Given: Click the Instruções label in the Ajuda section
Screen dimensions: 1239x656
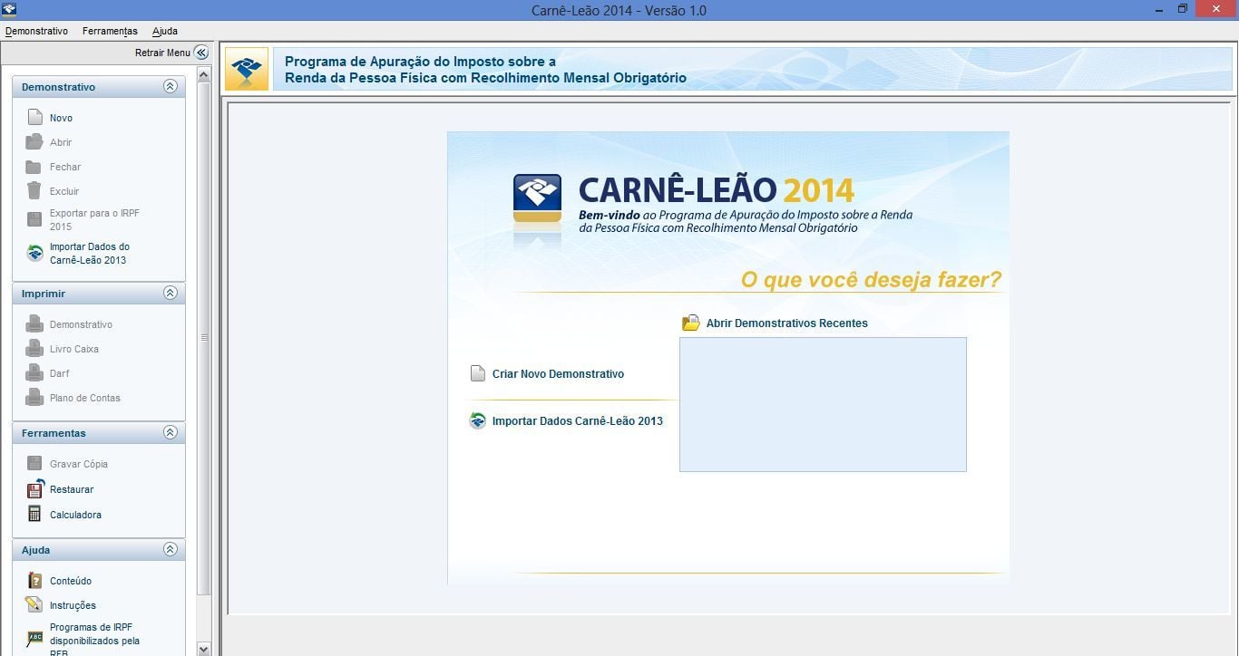Looking at the screenshot, I should [x=73, y=605].
